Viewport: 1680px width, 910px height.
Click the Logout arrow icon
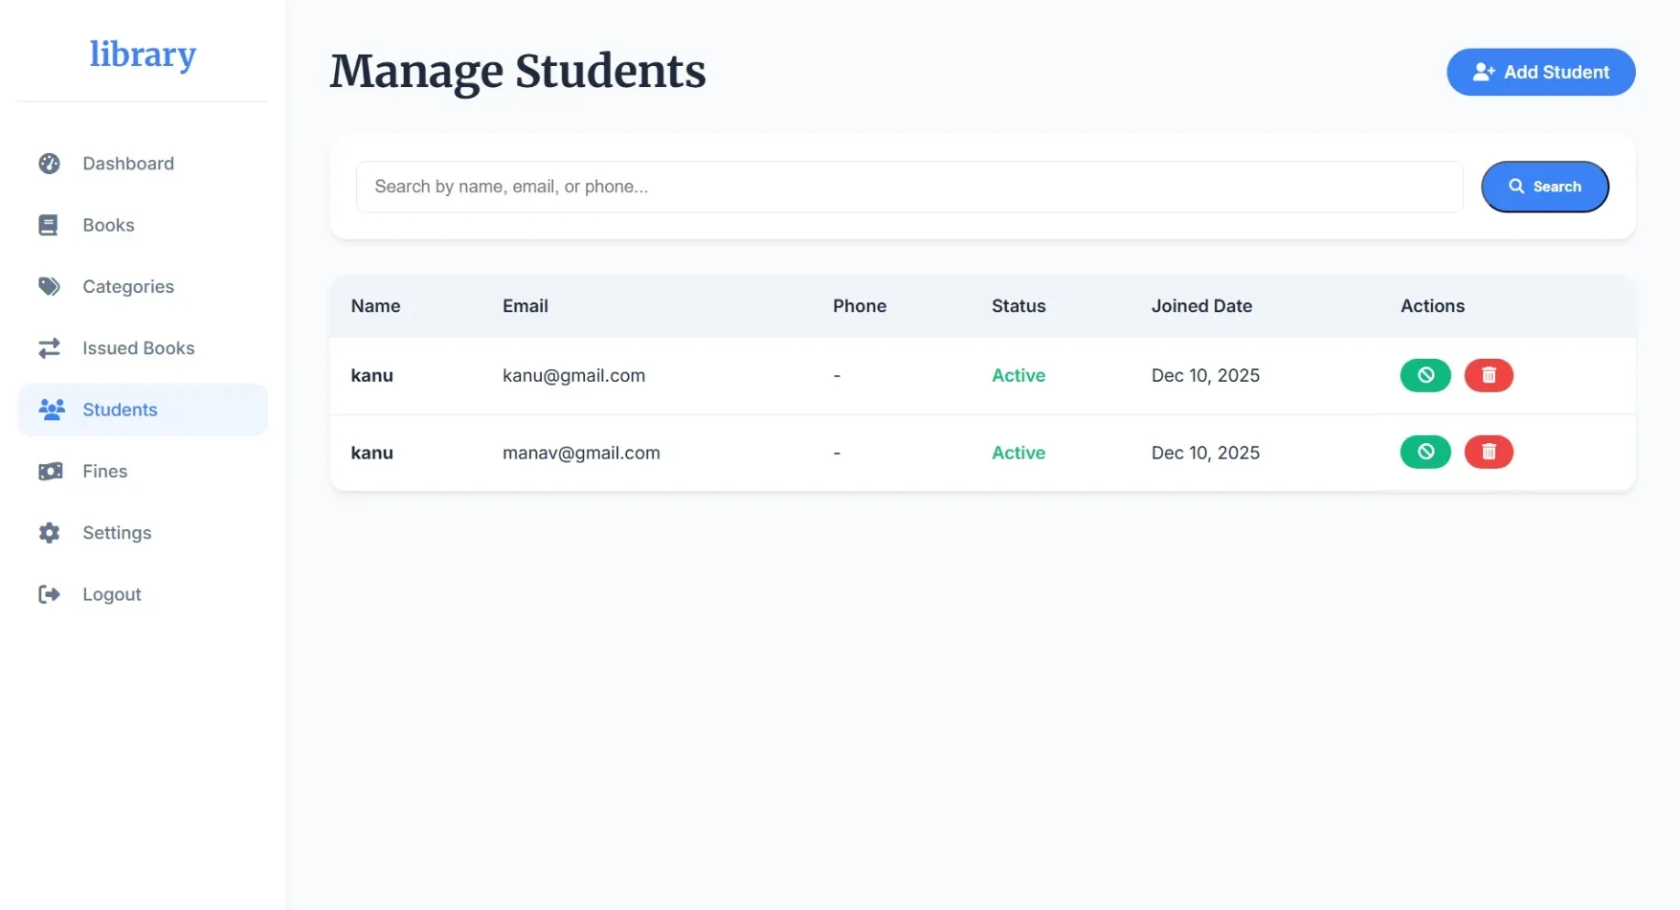click(49, 593)
